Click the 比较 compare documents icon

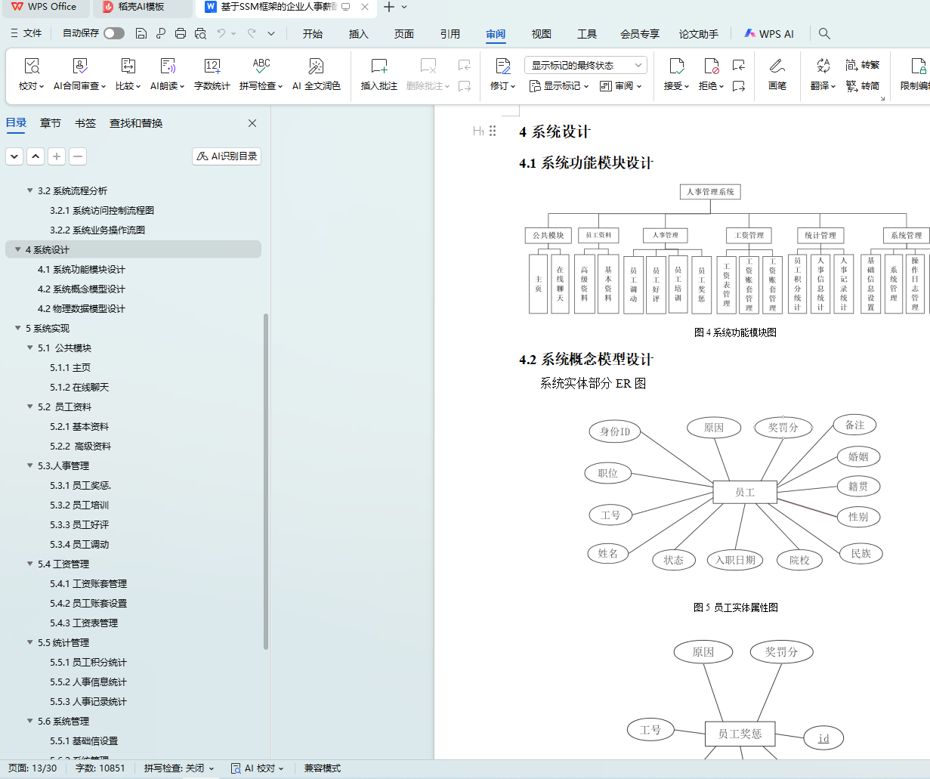pyautogui.click(x=128, y=66)
